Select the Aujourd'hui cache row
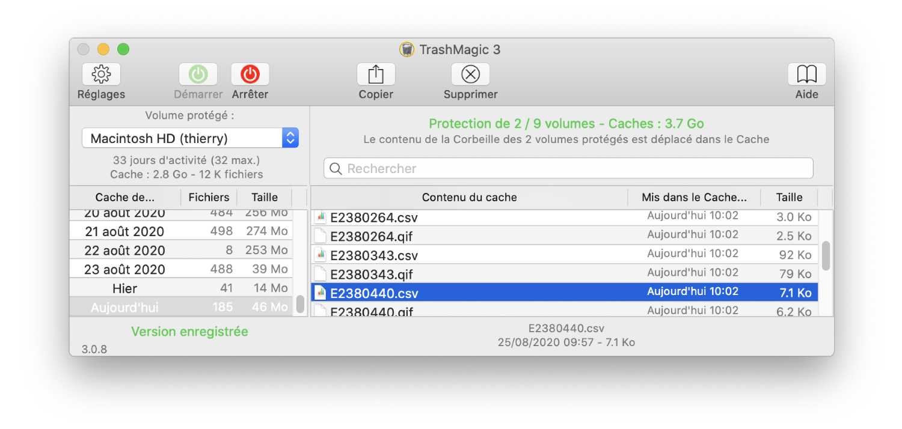Viewport: 902px width, 429px height. (181, 307)
